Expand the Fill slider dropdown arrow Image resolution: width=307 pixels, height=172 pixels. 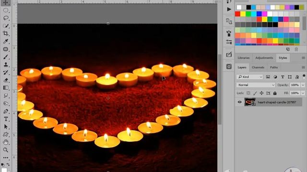(303, 93)
